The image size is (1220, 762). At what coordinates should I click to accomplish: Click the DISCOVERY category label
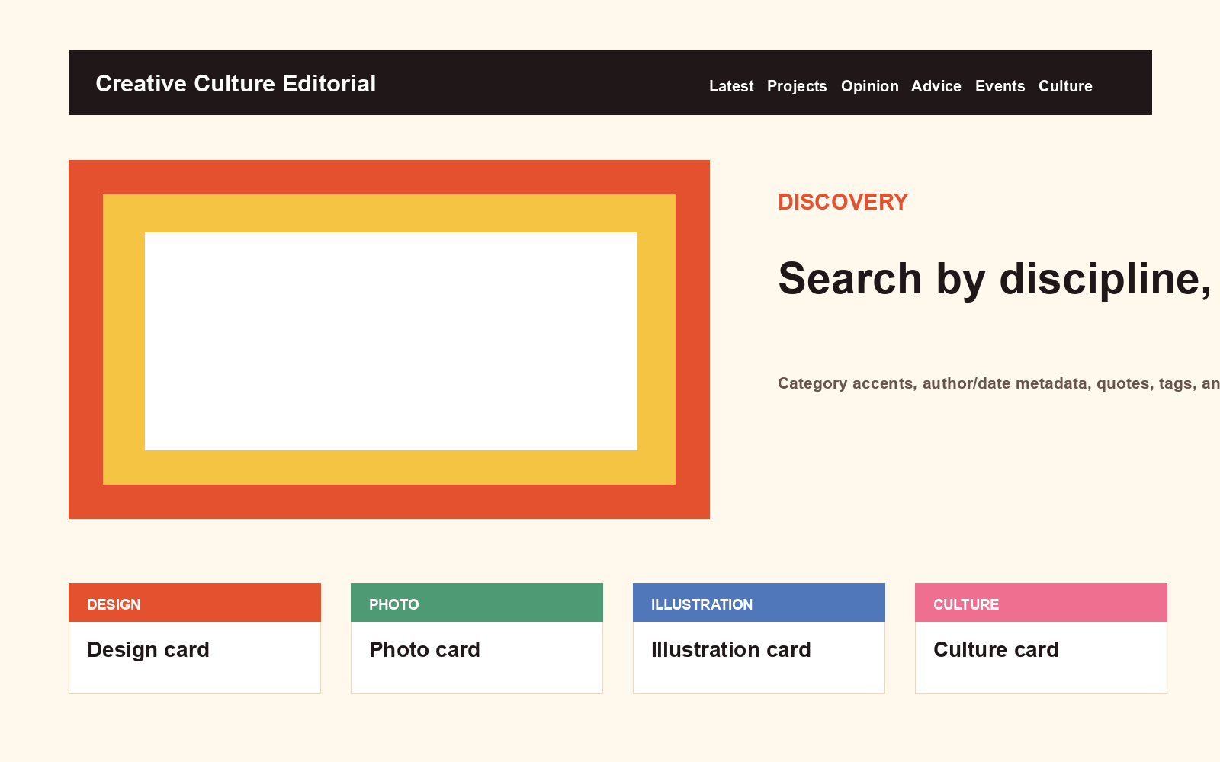(x=843, y=202)
